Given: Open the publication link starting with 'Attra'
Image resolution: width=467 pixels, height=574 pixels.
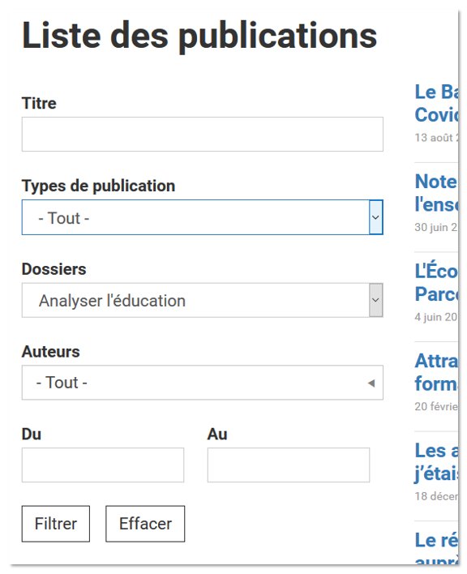Looking at the screenshot, I should 436,372.
